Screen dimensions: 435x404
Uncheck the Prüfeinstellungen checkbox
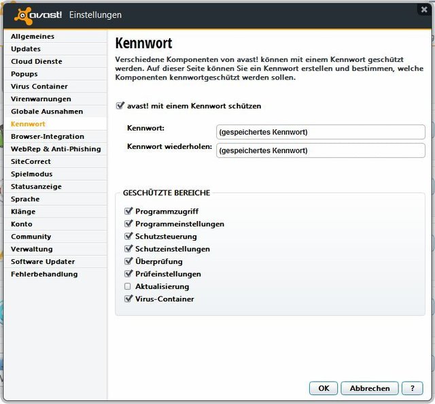pyautogui.click(x=128, y=274)
